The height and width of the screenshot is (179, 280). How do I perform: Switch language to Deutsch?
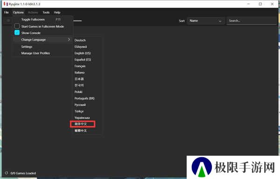point(80,40)
